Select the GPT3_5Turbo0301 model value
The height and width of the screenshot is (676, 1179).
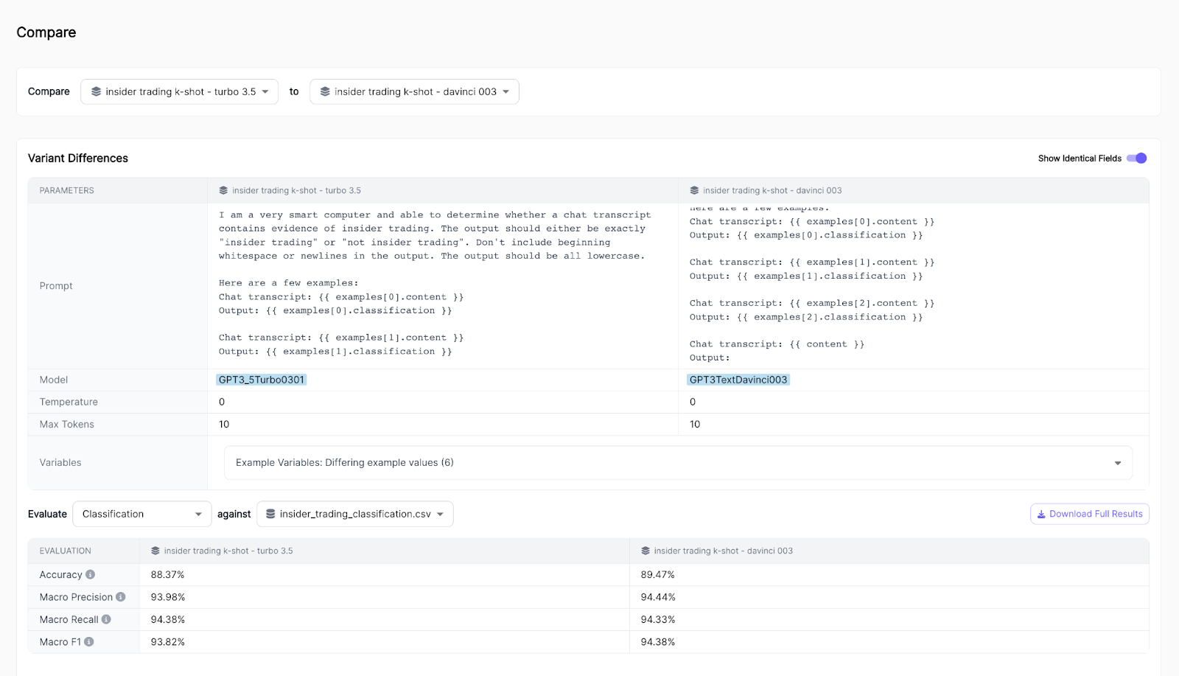pyautogui.click(x=262, y=380)
